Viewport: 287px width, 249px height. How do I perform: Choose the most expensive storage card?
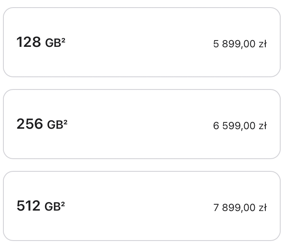pyautogui.click(x=142, y=206)
